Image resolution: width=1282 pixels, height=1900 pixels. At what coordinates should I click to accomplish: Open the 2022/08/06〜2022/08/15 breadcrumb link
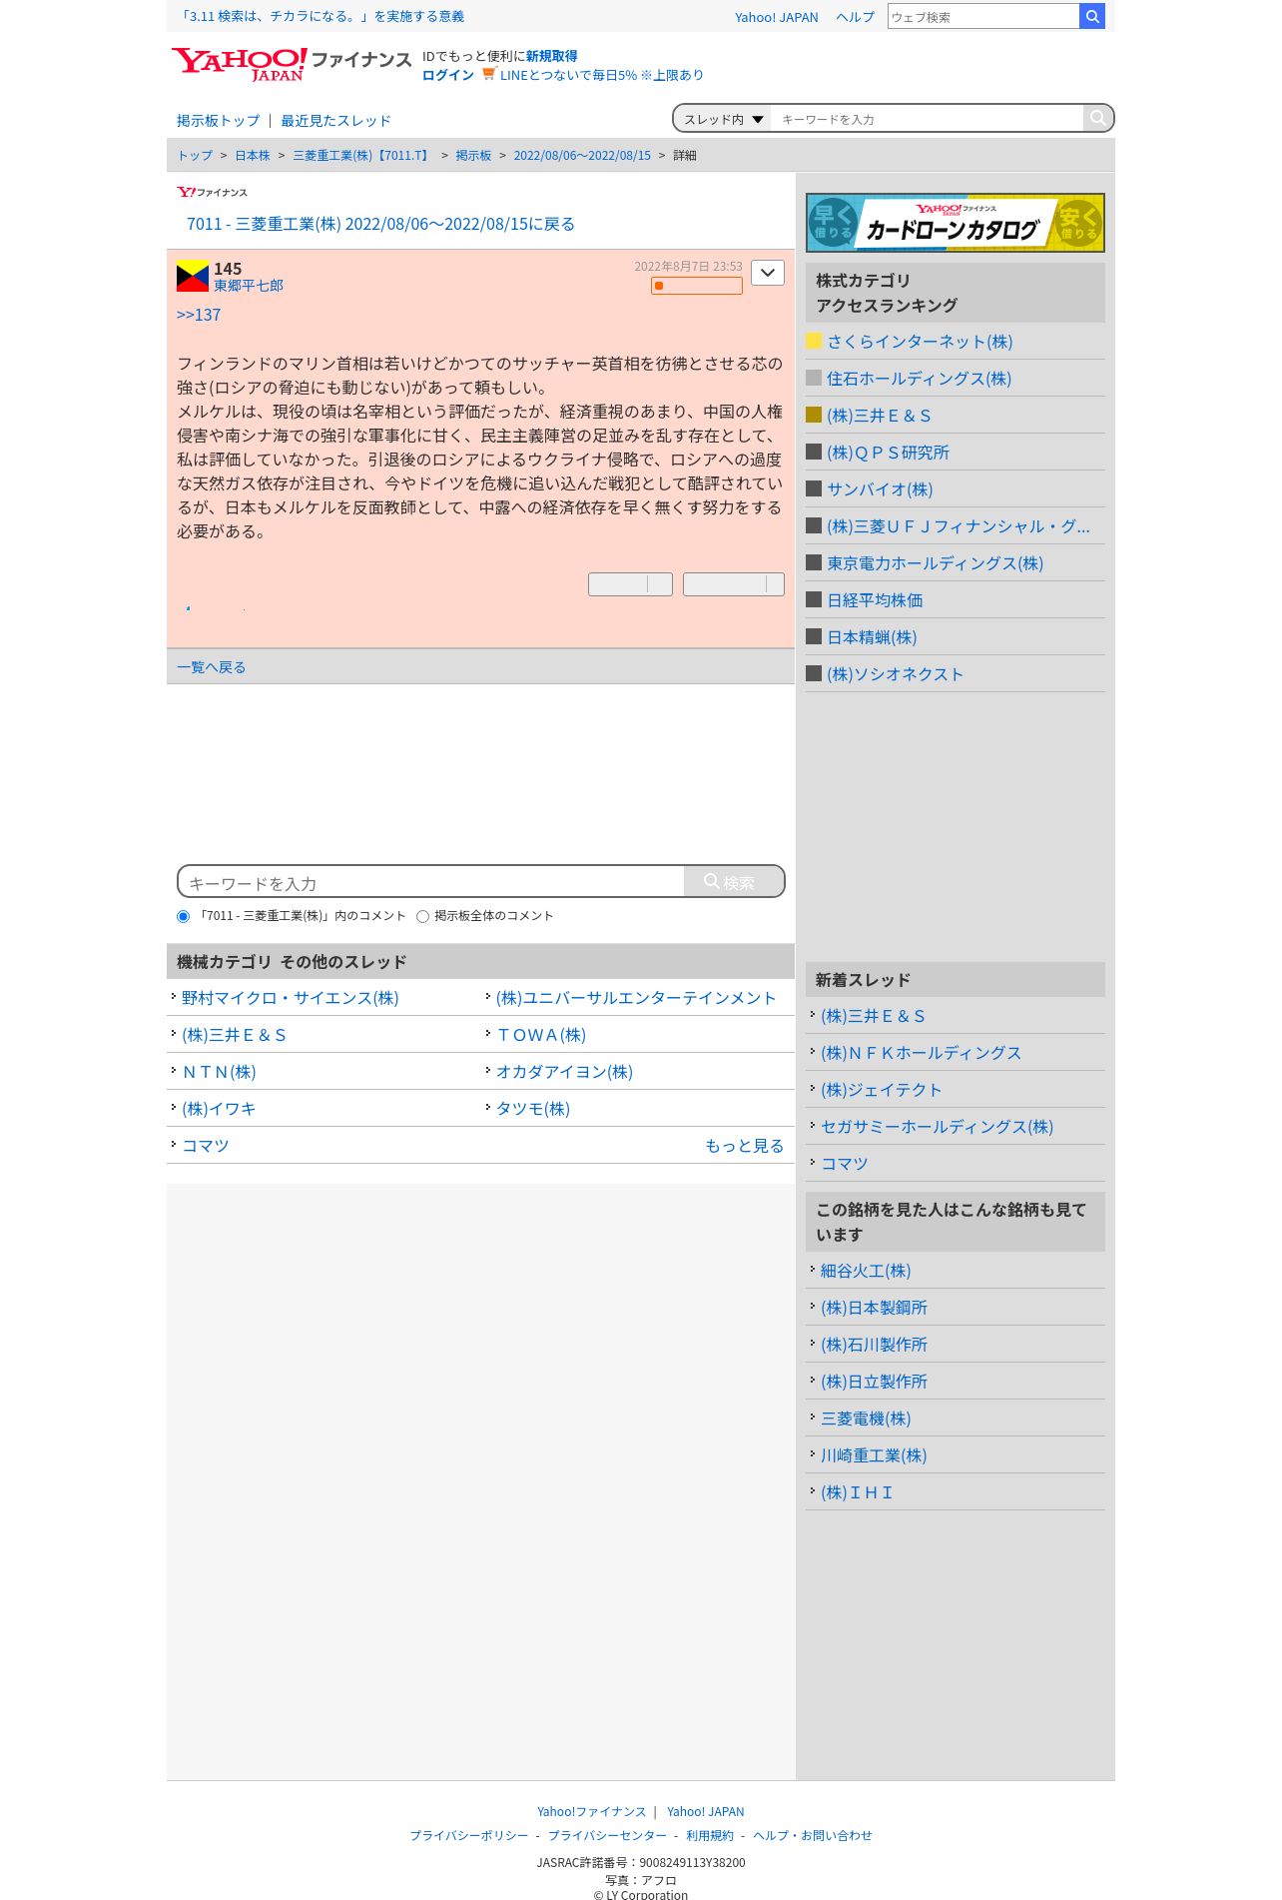pos(582,156)
